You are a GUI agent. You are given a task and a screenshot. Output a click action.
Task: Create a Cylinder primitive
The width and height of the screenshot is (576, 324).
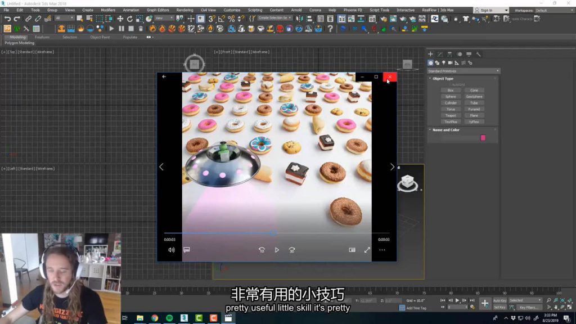tap(451, 103)
